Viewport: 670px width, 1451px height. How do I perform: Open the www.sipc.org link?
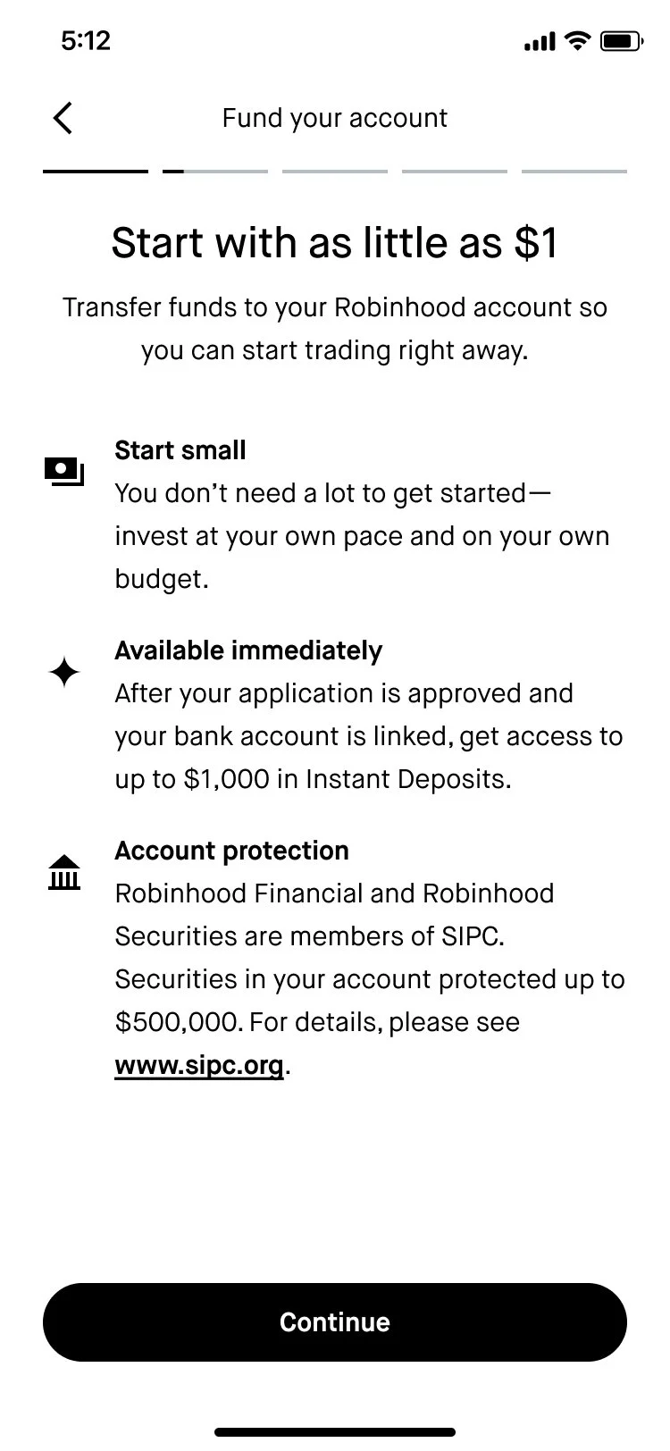[x=199, y=1065]
